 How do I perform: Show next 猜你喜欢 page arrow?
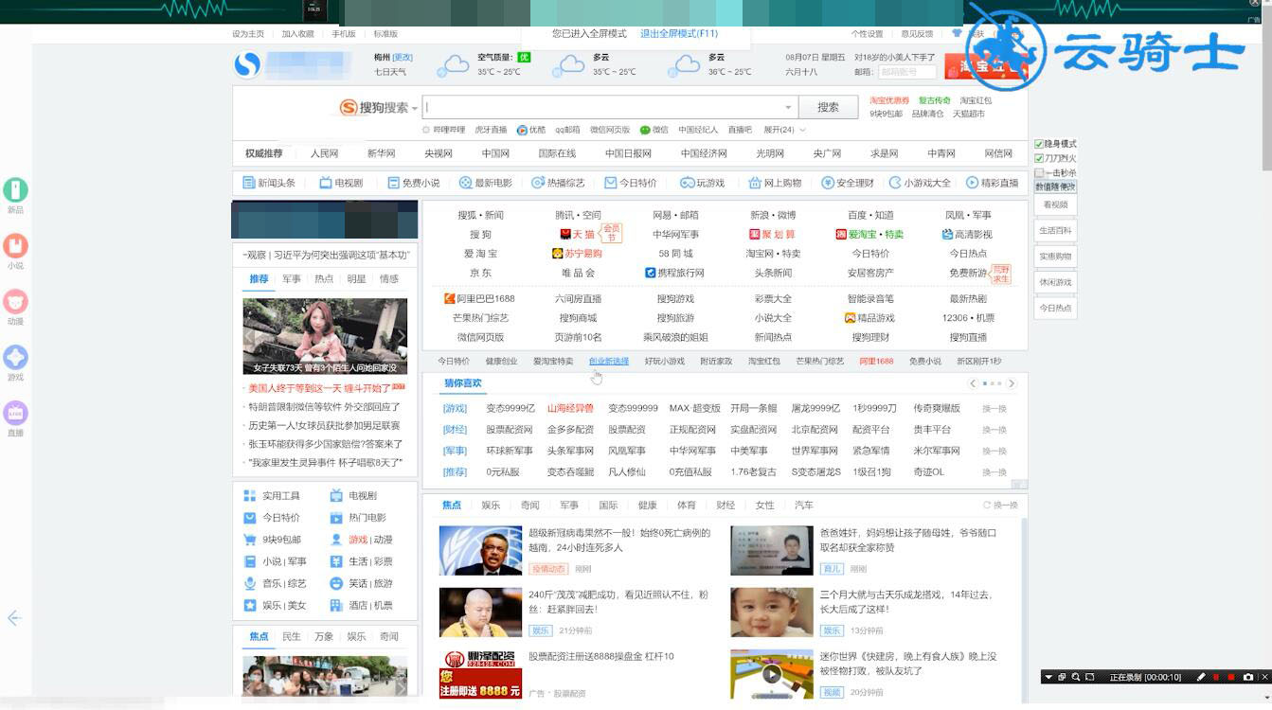[1012, 383]
